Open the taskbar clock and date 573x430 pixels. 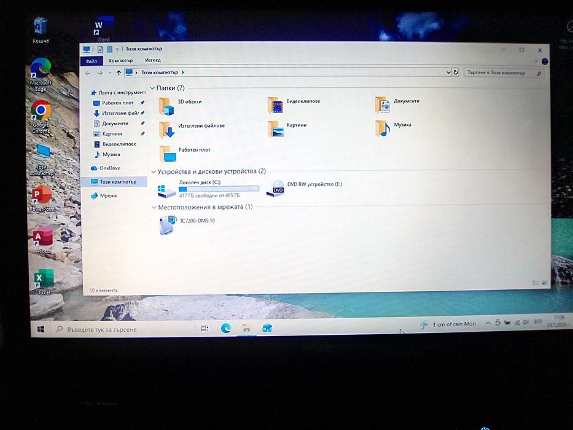coord(558,321)
